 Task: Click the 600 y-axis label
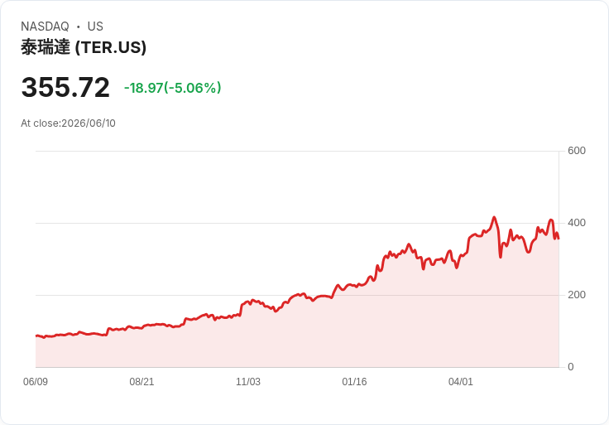577,151
